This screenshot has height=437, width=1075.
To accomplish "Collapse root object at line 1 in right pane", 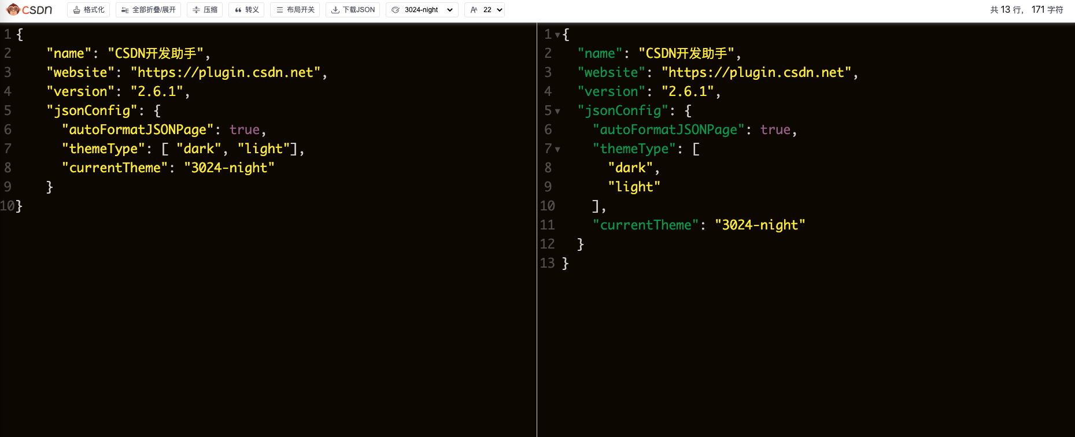I will click(x=557, y=35).
